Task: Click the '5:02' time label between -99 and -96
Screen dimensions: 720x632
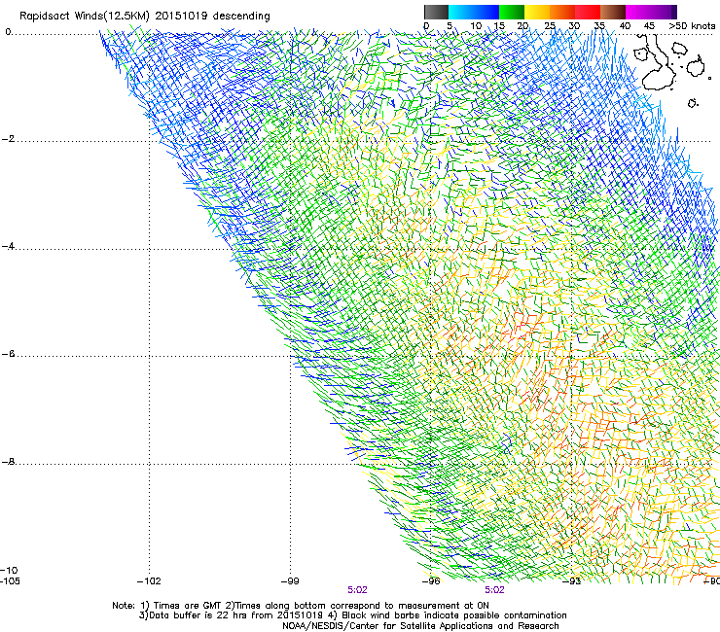Action: 357,590
